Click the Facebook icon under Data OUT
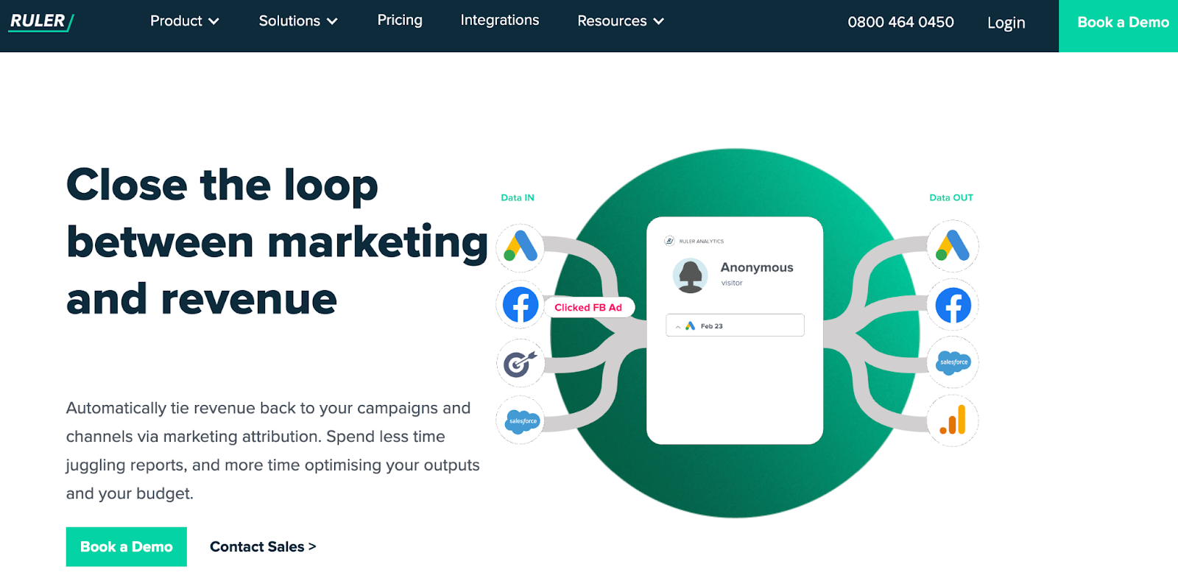Image resolution: width=1178 pixels, height=581 pixels. point(953,305)
